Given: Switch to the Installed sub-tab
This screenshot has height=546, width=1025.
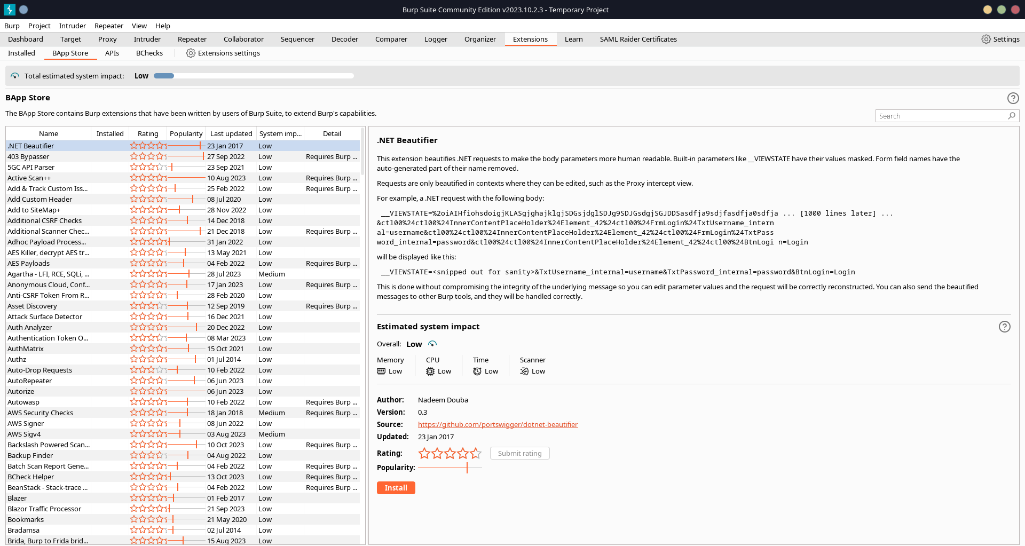Looking at the screenshot, I should click(21, 53).
